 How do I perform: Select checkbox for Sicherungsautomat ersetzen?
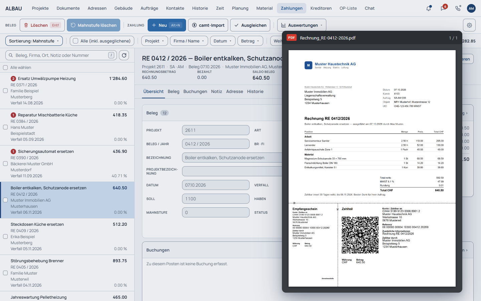pos(5,164)
